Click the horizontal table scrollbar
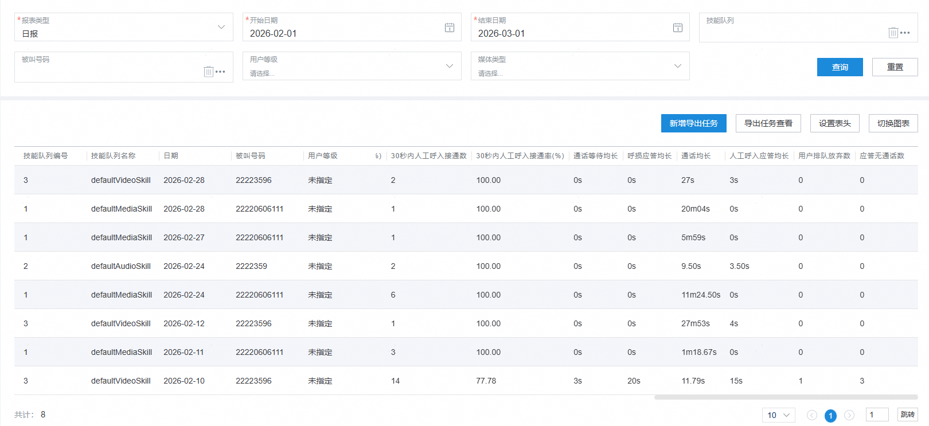Screen dimensions: 929x426 [x=786, y=397]
